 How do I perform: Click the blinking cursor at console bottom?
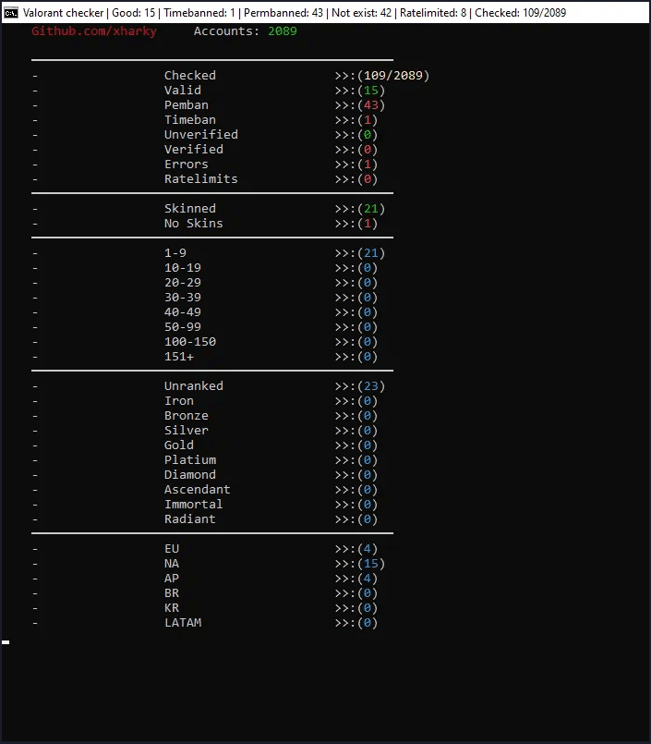(6, 641)
